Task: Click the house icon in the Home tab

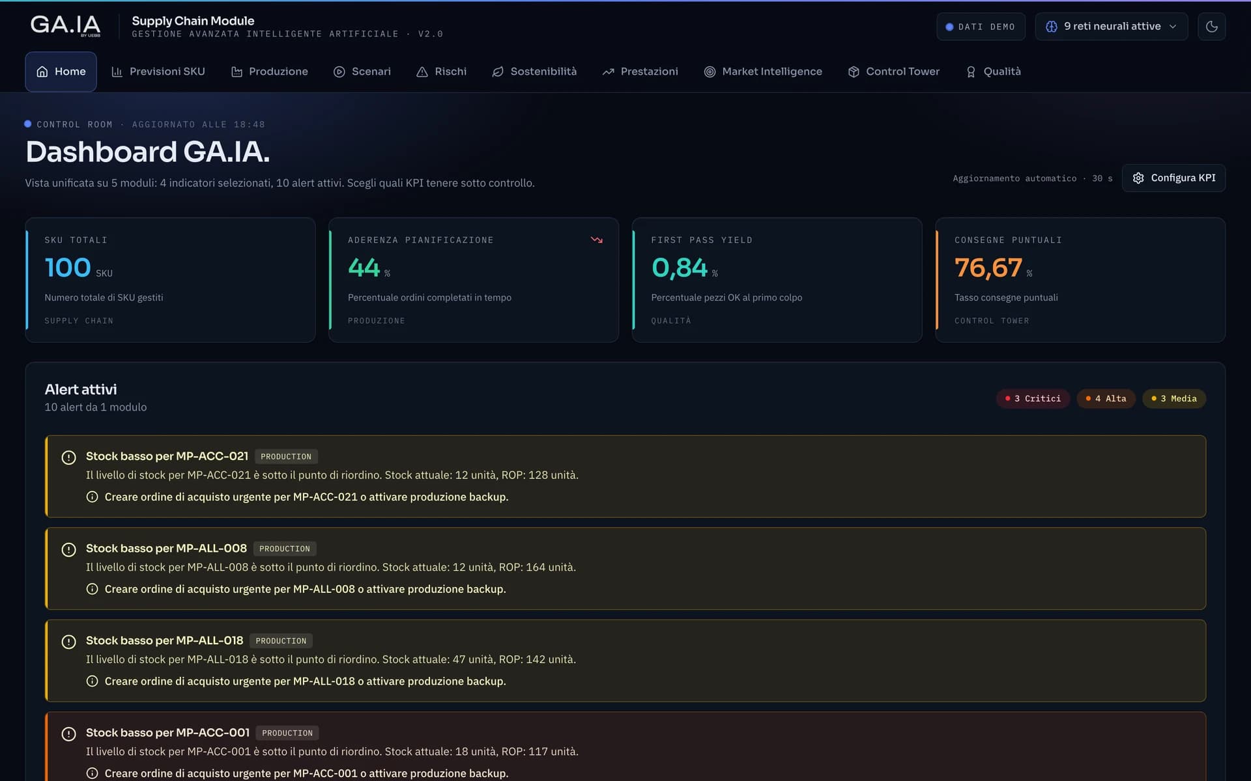Action: [x=42, y=72]
